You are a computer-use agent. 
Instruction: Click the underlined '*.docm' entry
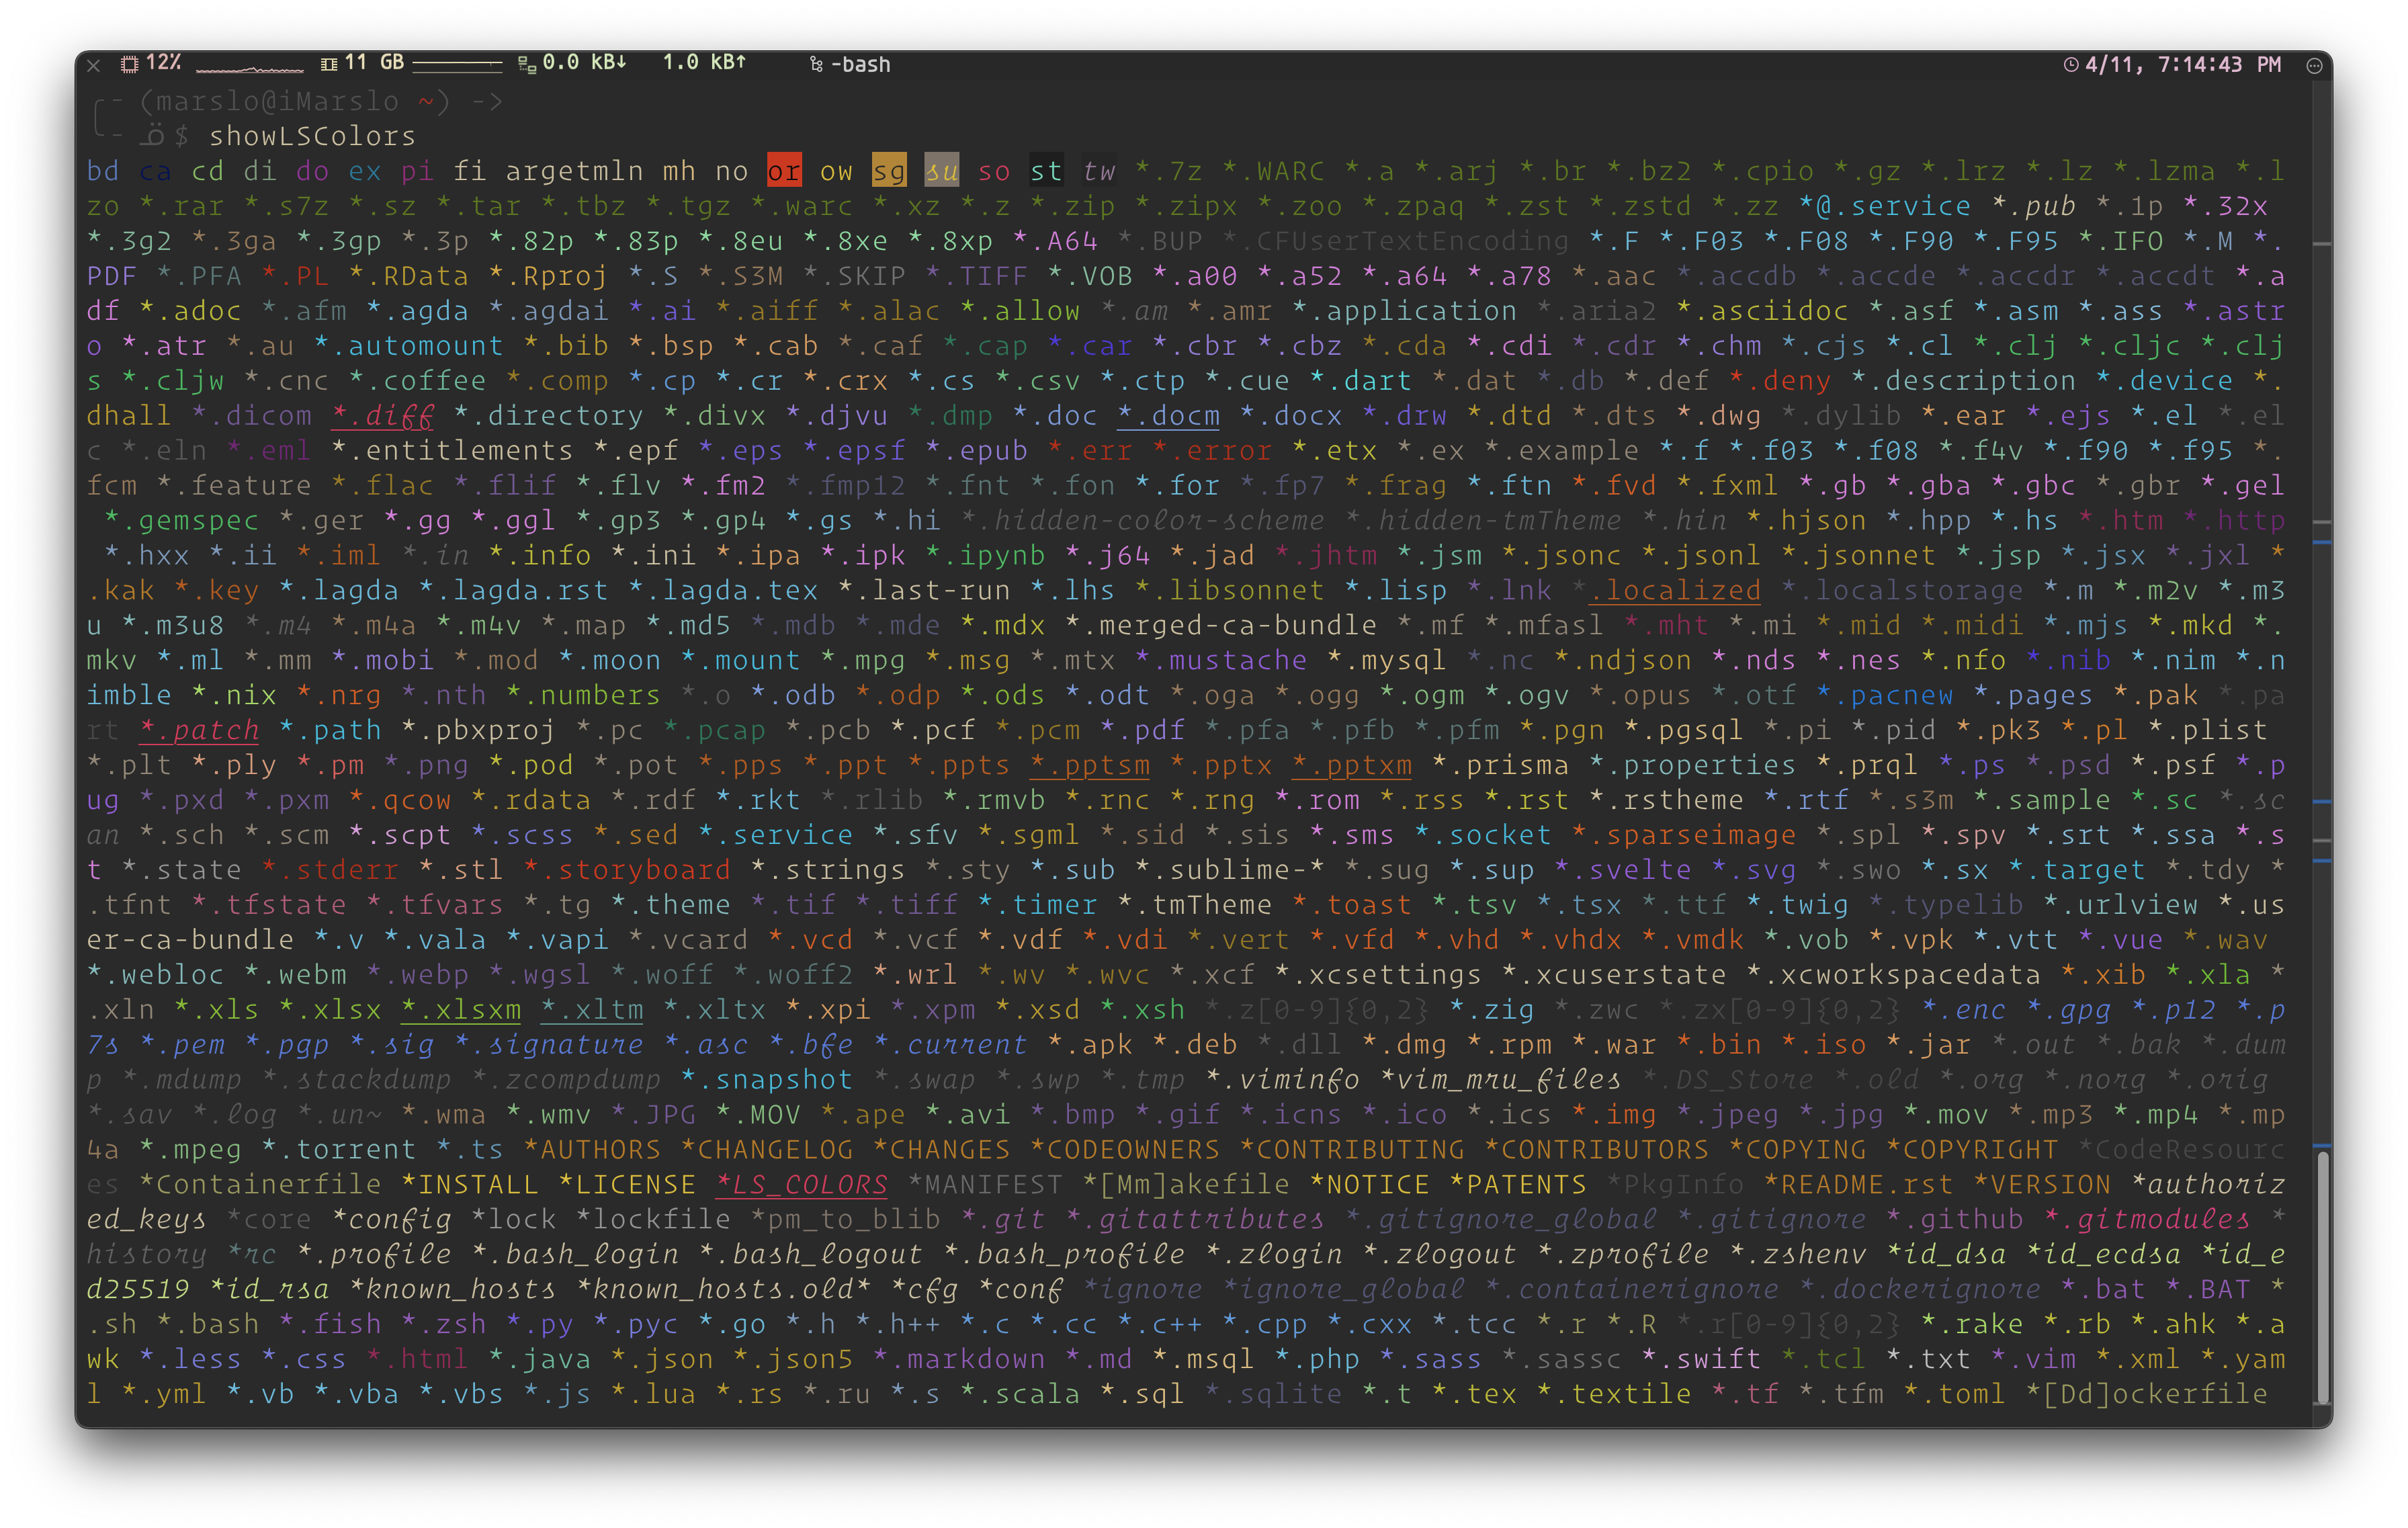(1168, 416)
